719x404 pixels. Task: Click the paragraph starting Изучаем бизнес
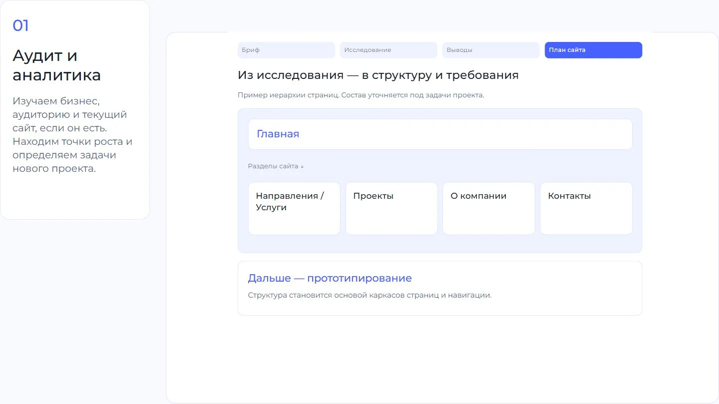[72, 135]
